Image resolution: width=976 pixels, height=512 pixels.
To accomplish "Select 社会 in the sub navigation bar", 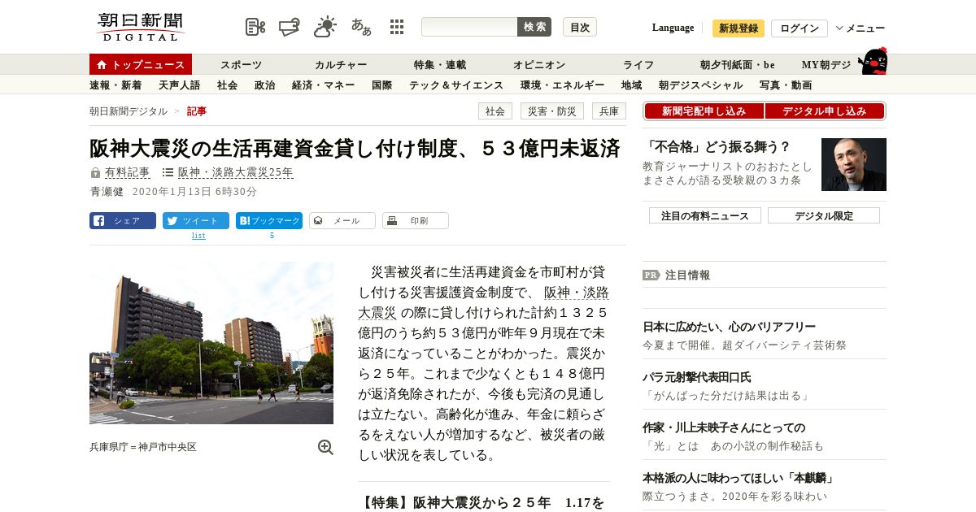I will (x=228, y=85).
